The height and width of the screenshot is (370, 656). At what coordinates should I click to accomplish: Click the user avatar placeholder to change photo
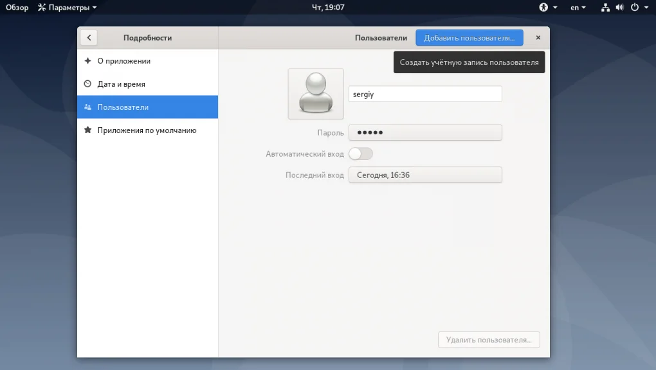click(315, 93)
